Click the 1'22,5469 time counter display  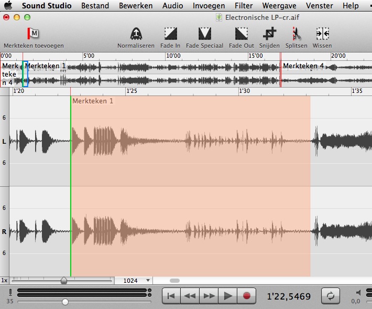289,296
